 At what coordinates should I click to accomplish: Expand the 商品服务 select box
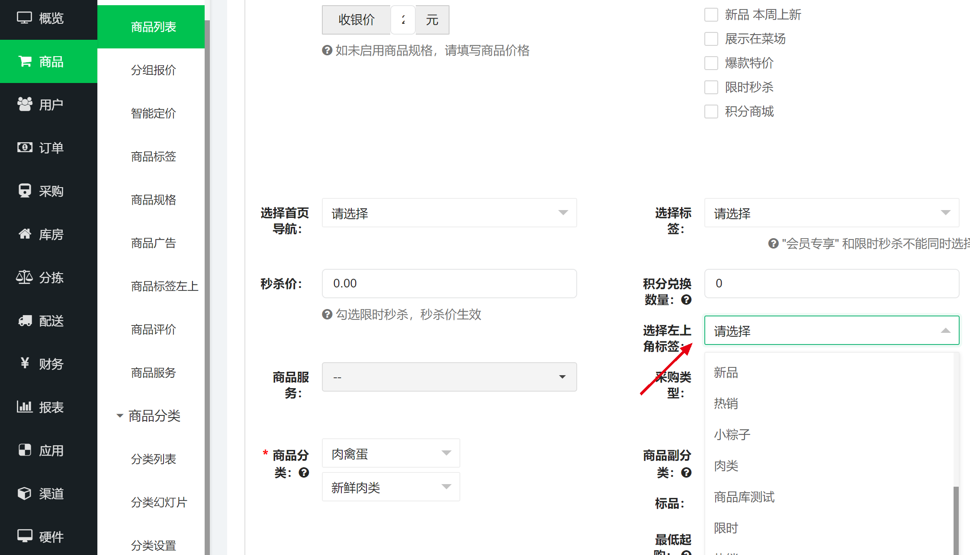coord(449,377)
